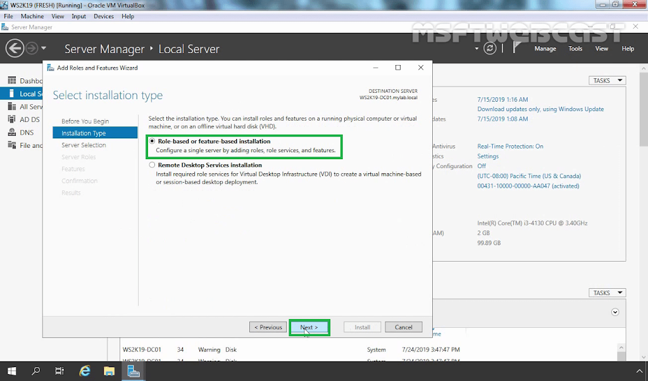Screen dimensions: 648x381
Task: Click the Previous button
Action: (x=268, y=327)
